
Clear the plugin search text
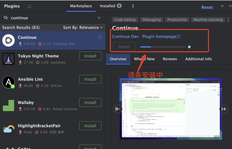[99, 18]
